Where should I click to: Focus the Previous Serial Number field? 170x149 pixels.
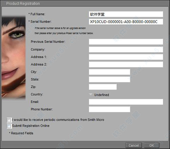pyautogui.click(x=126, y=42)
